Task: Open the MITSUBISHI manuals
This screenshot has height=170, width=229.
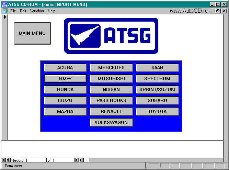Action: (x=112, y=78)
